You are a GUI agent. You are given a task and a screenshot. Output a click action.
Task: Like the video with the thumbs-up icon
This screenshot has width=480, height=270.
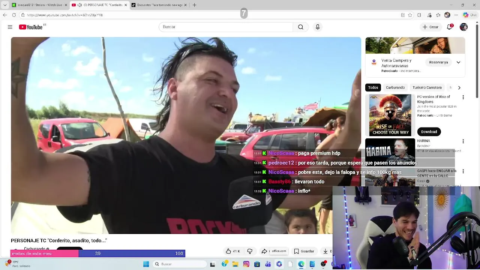229,251
